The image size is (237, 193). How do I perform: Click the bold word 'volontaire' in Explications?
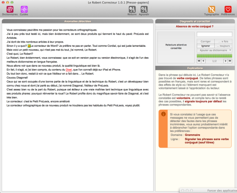tap(183, 98)
